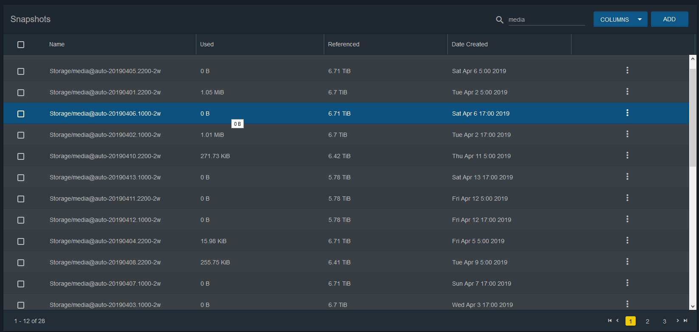Click the search magnifier icon

click(x=499, y=20)
